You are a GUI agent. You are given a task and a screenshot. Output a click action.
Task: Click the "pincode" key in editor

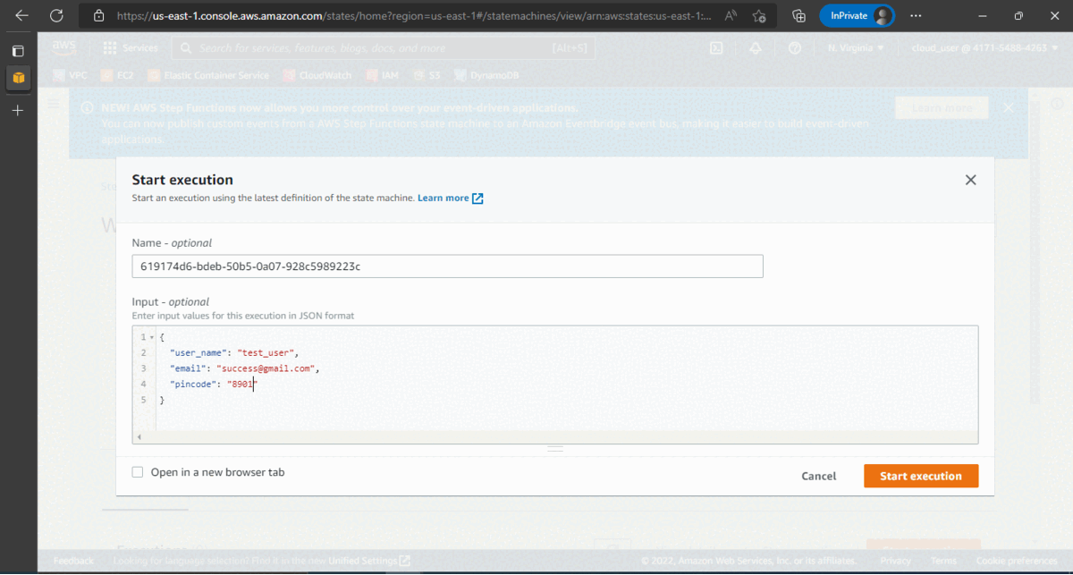pos(194,385)
